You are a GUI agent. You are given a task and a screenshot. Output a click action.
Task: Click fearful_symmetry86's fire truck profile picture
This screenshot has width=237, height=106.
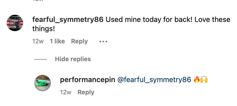(15, 23)
